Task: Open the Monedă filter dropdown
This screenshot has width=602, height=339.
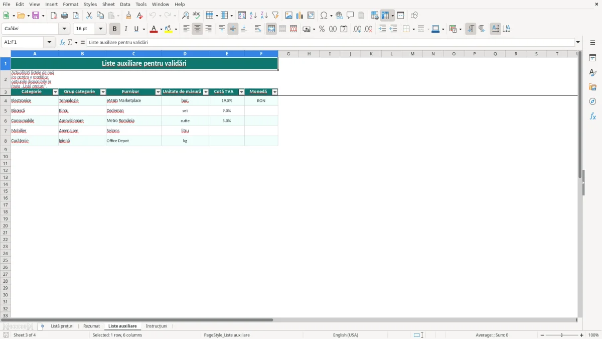Action: point(275,92)
